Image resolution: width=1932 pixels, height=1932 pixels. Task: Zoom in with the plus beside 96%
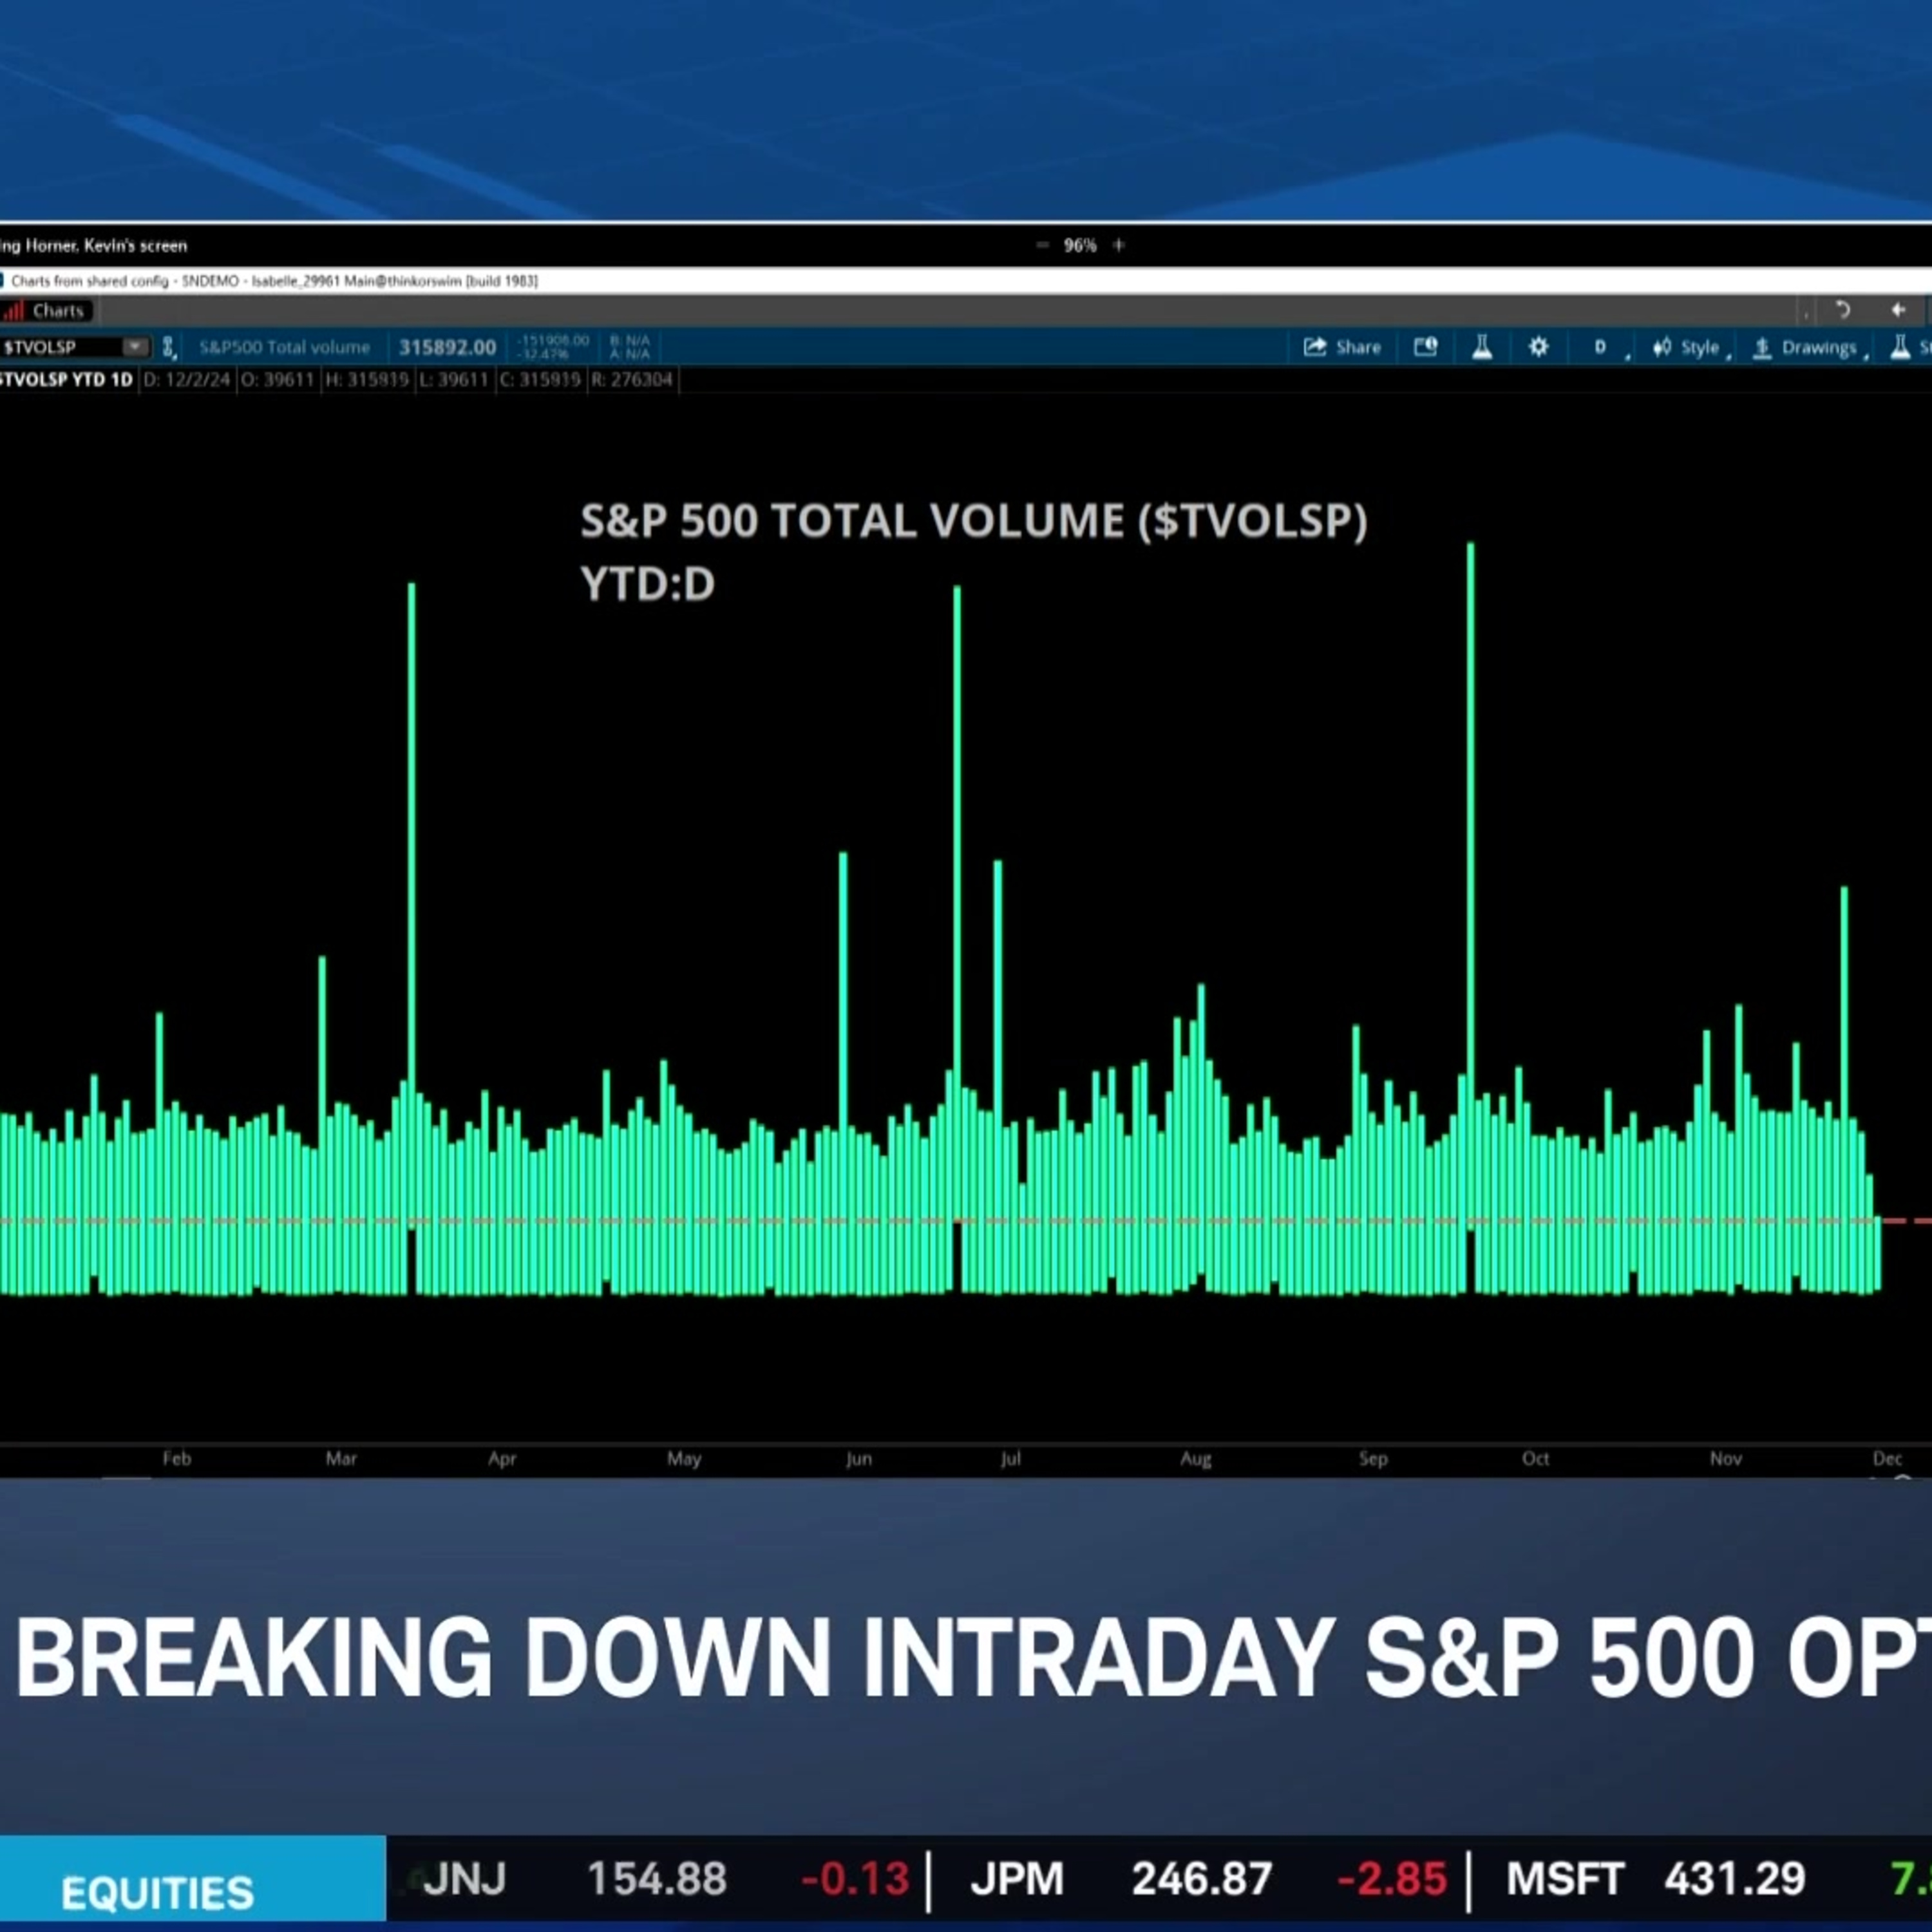(1119, 245)
